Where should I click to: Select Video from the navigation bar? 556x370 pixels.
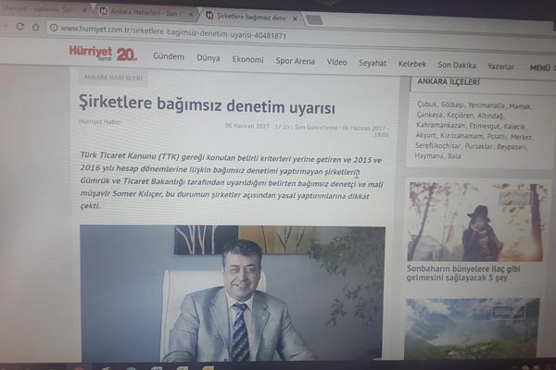pos(337,62)
